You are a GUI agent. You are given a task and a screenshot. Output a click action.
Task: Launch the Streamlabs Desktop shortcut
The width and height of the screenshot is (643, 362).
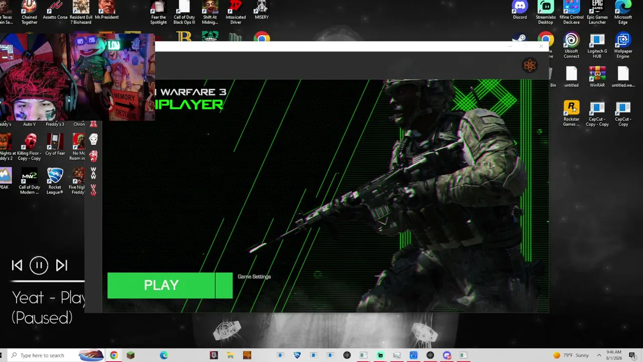pos(546,12)
